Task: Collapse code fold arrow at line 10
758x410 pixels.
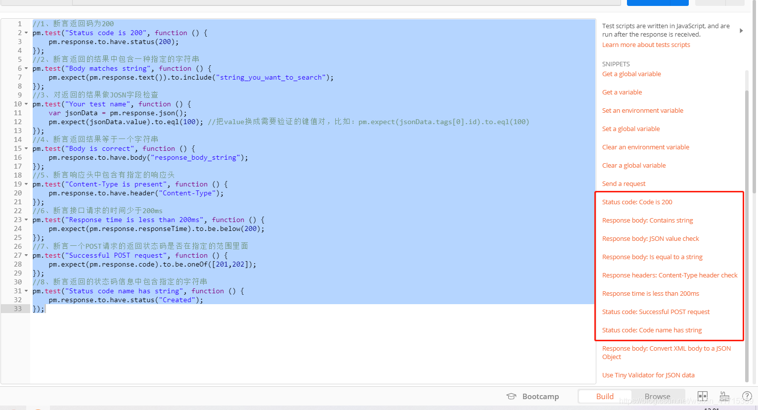Action: [x=26, y=104]
